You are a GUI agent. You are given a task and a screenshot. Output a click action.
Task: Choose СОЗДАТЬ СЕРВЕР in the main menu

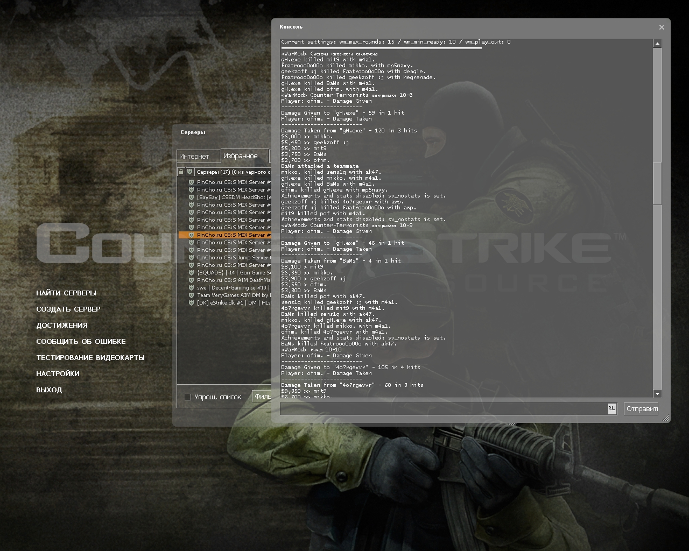point(68,309)
